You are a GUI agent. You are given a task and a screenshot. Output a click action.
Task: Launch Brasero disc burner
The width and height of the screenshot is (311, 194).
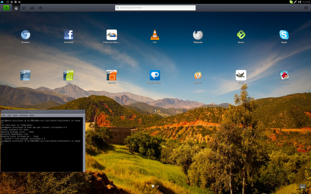click(x=198, y=75)
